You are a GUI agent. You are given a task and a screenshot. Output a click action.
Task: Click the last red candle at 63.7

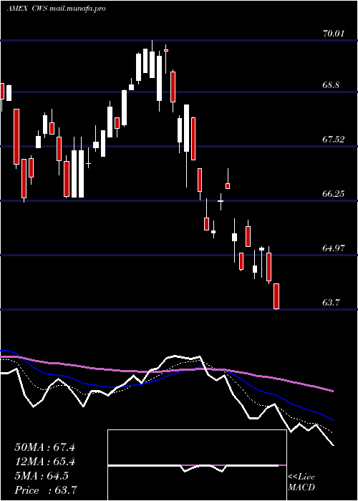point(276,296)
